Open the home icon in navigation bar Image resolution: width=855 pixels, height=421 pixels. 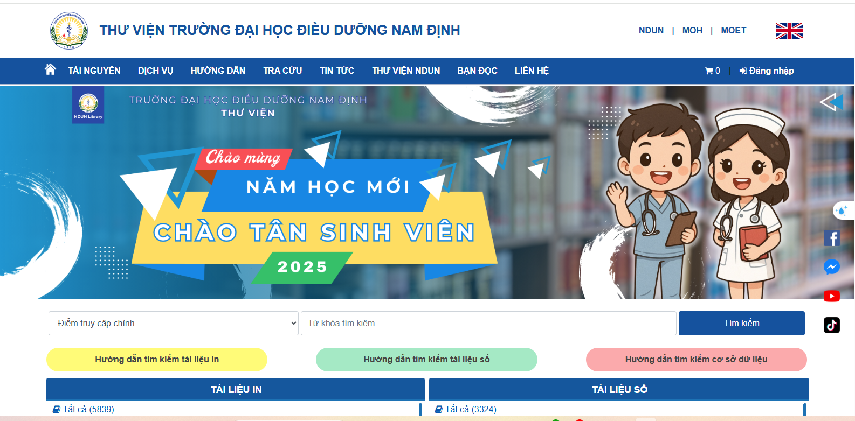50,69
